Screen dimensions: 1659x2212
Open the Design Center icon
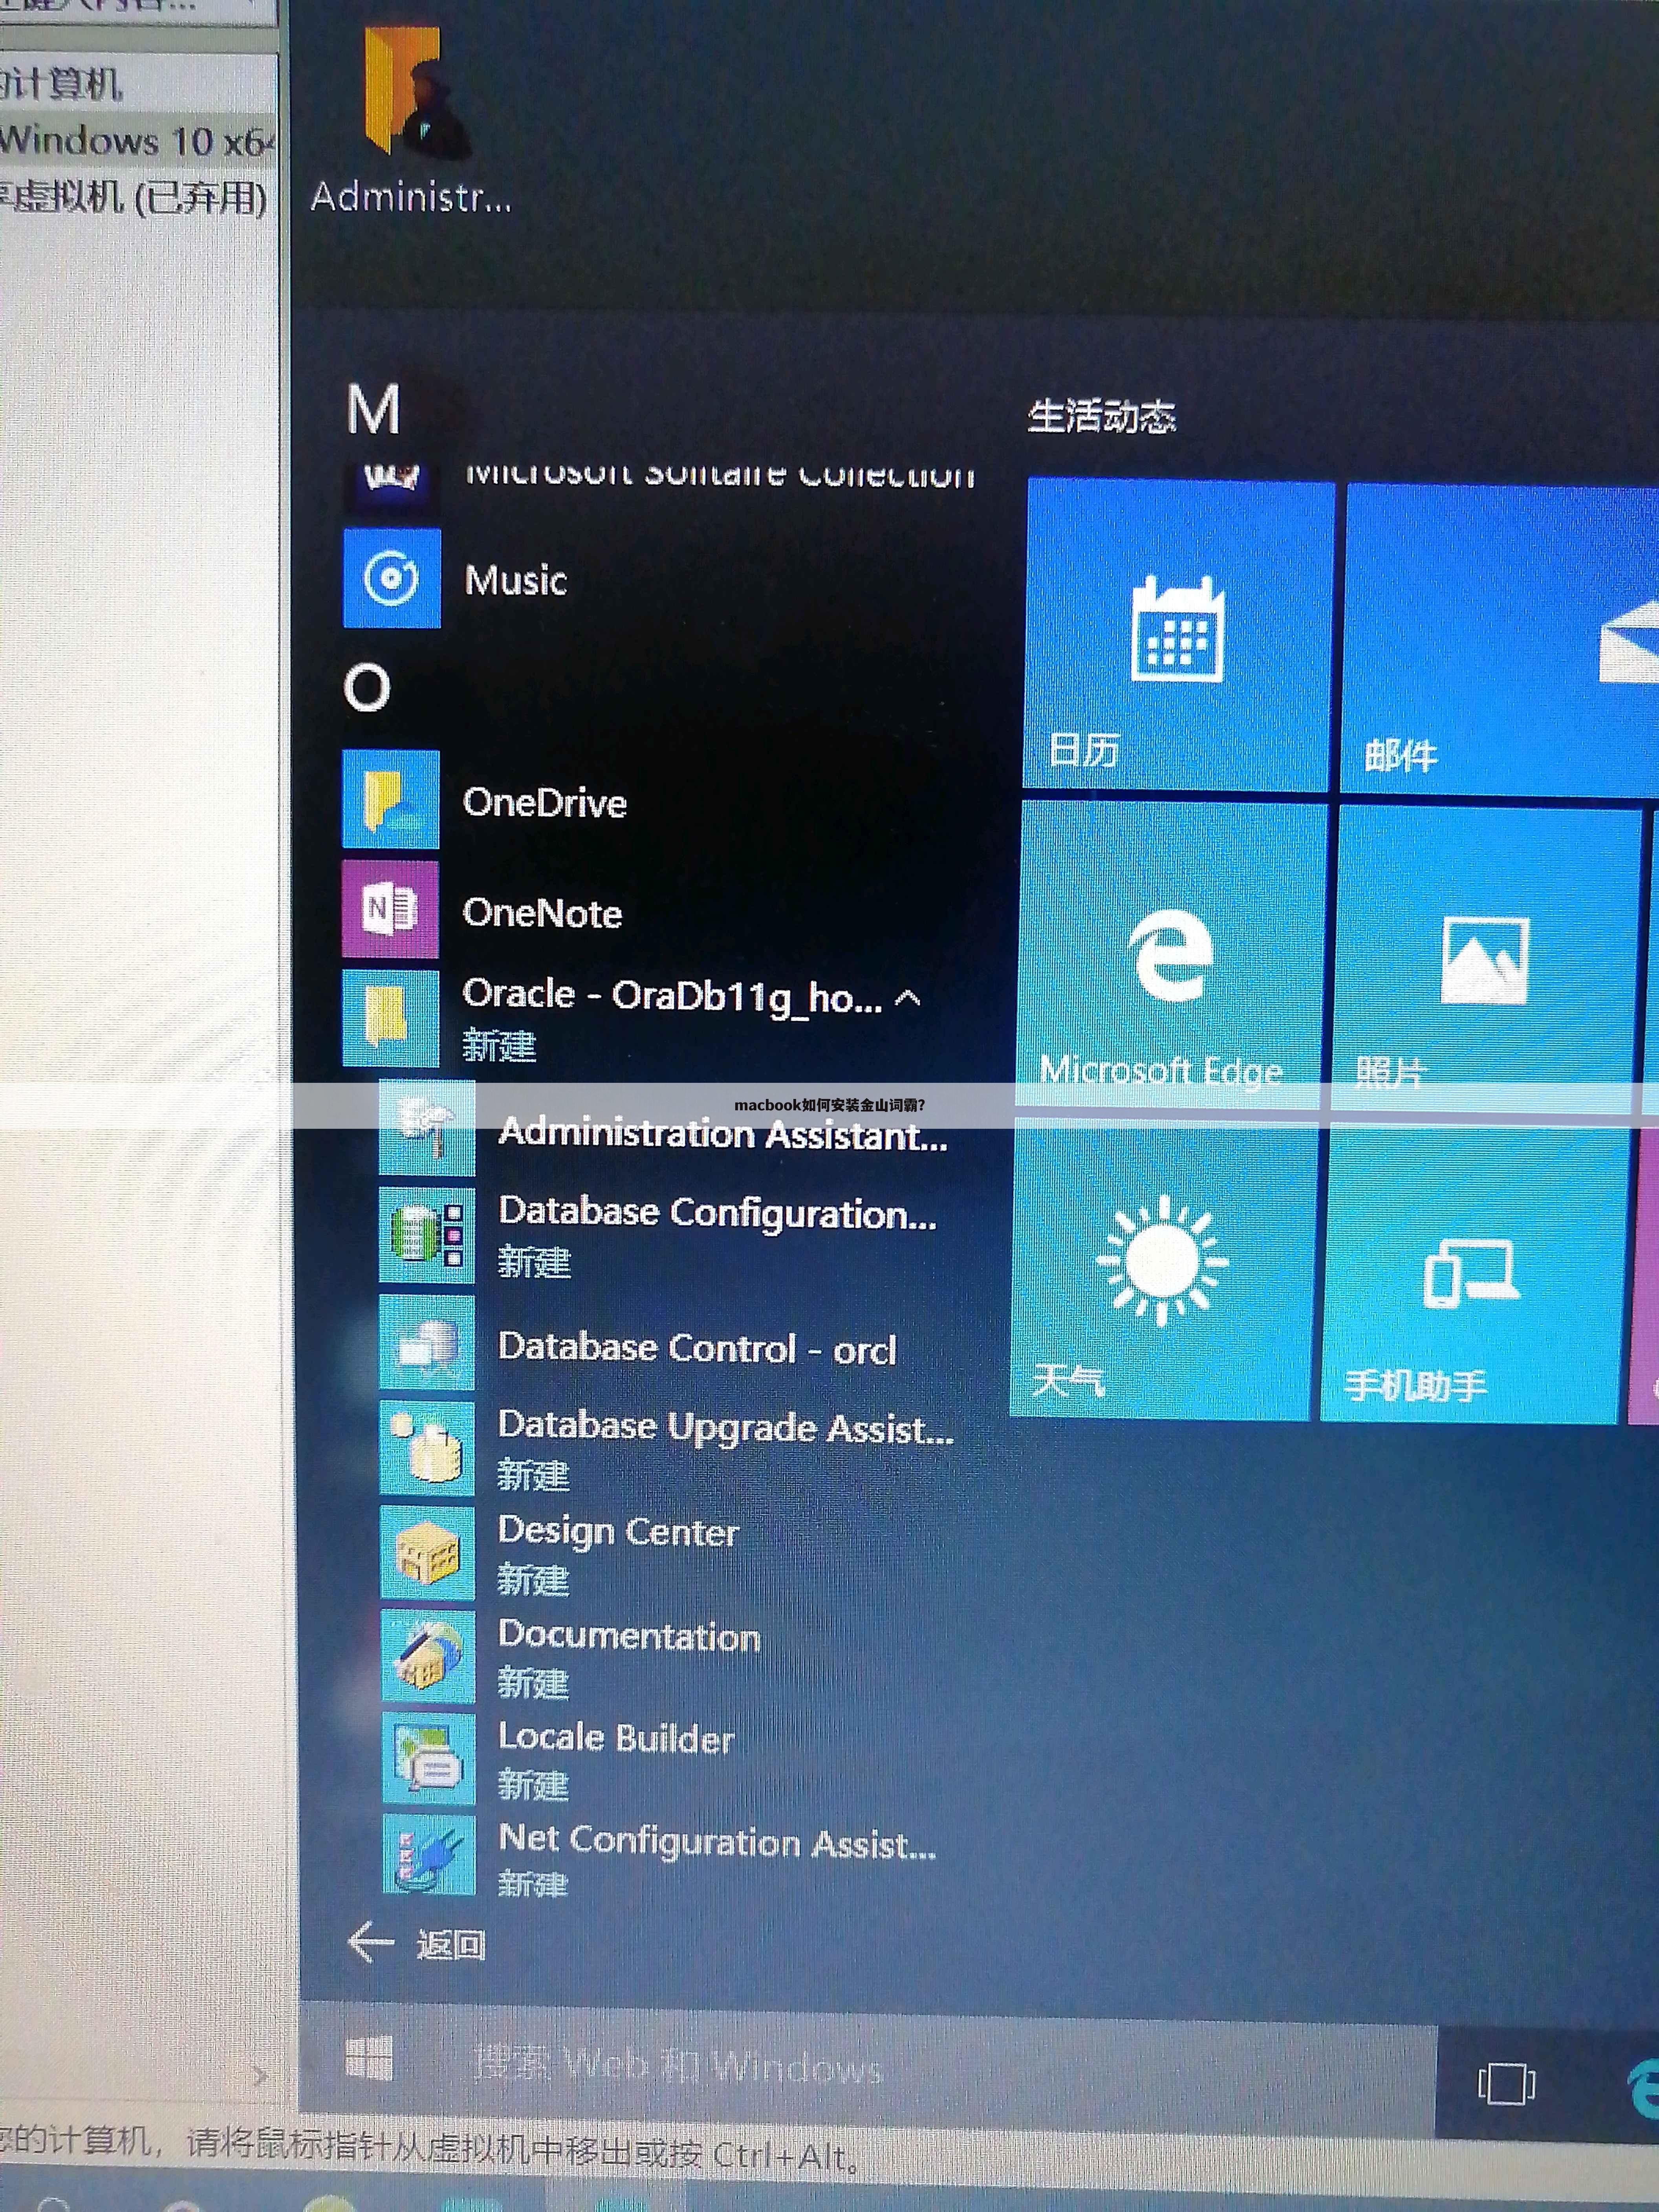point(428,1553)
